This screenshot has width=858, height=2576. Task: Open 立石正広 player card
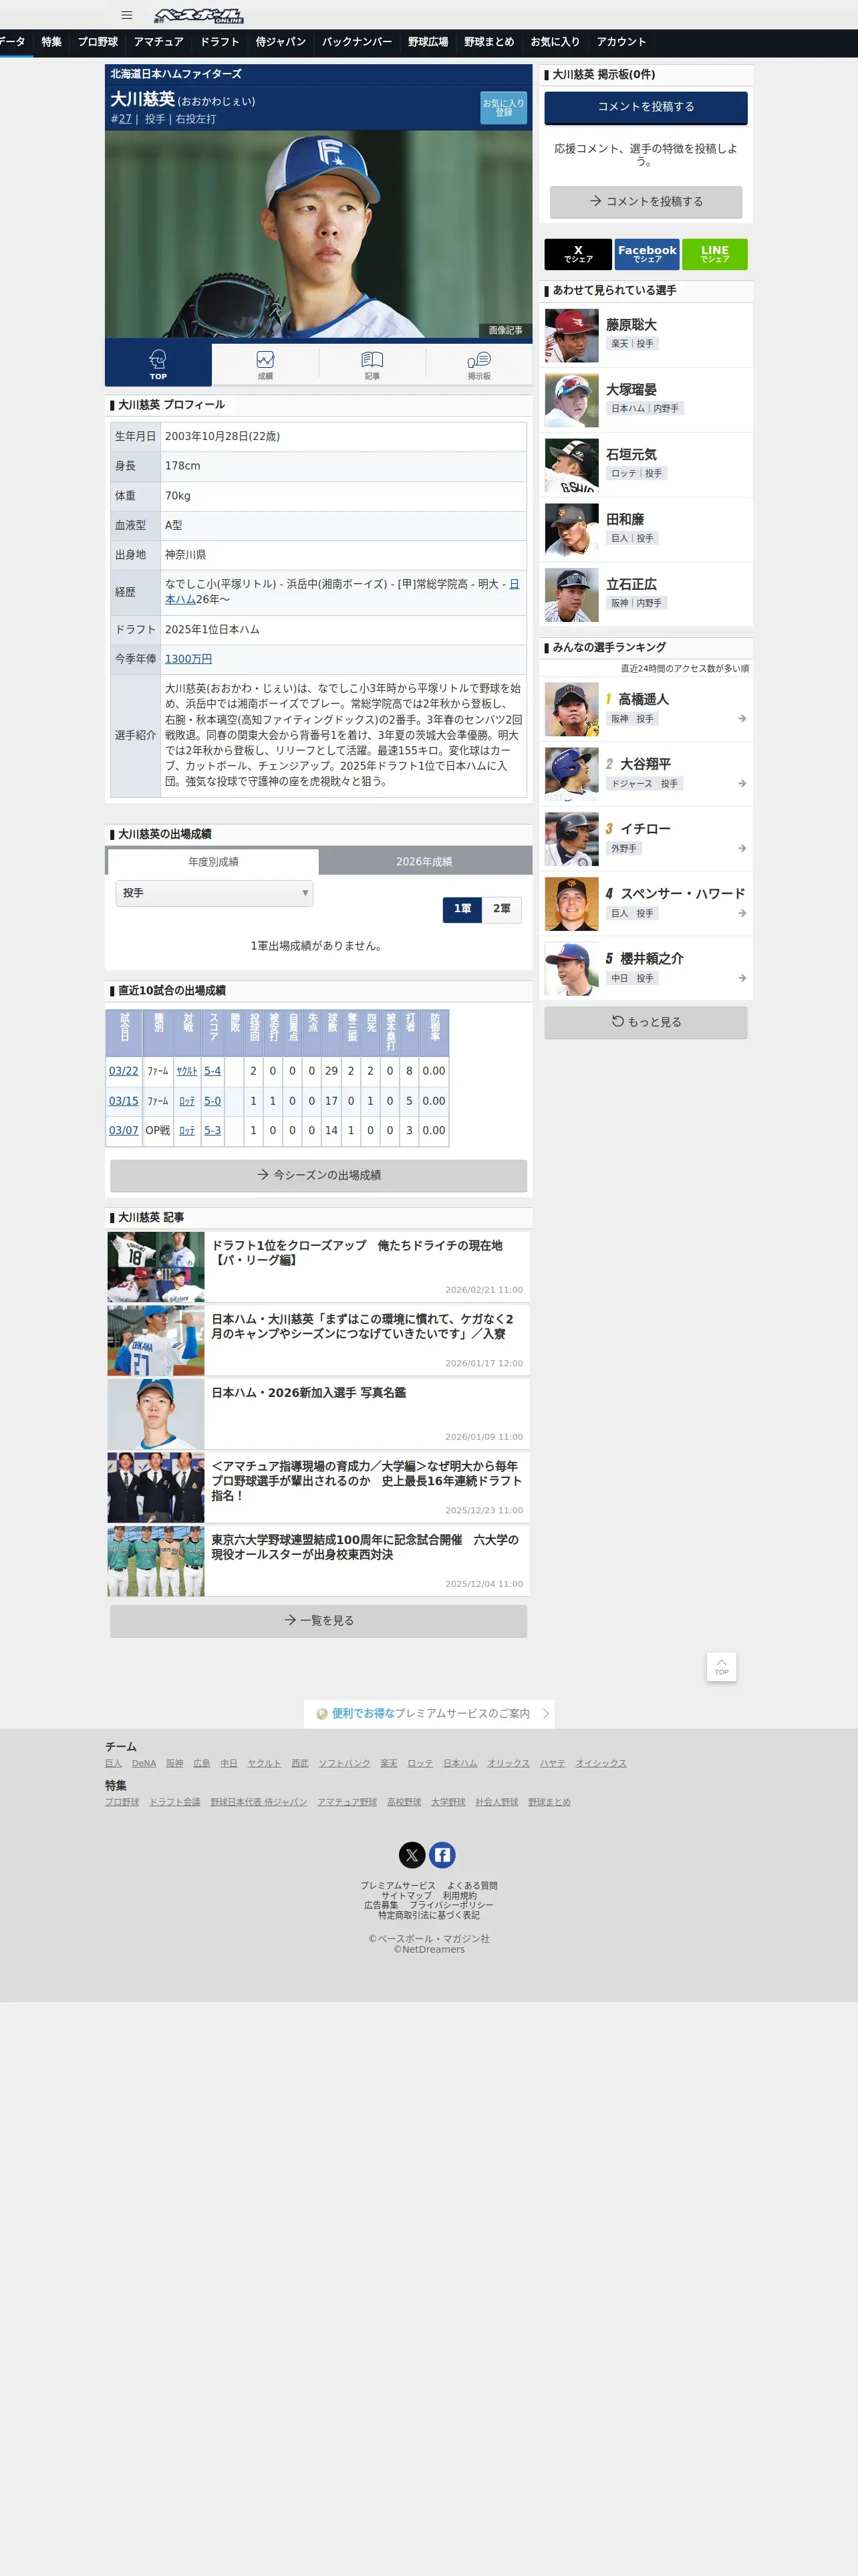tap(646, 595)
